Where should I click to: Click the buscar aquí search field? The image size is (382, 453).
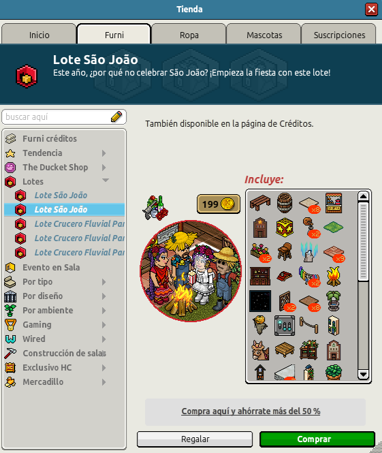57,117
